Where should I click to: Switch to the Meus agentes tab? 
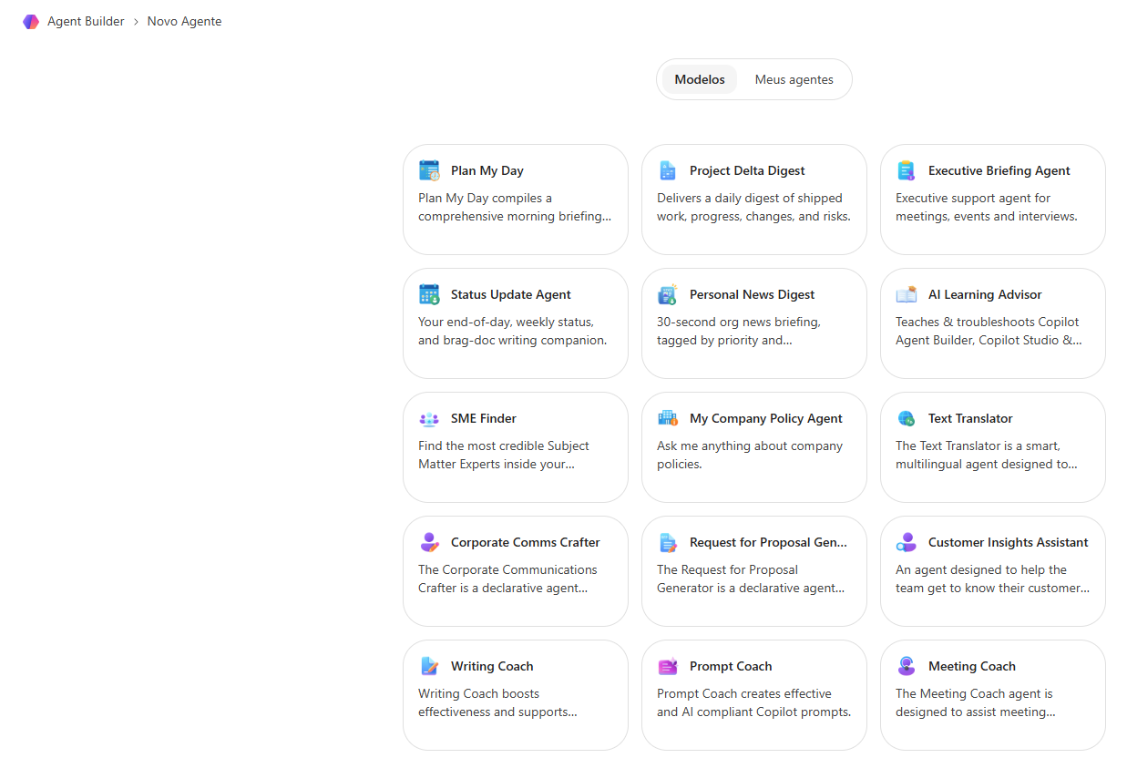click(794, 79)
